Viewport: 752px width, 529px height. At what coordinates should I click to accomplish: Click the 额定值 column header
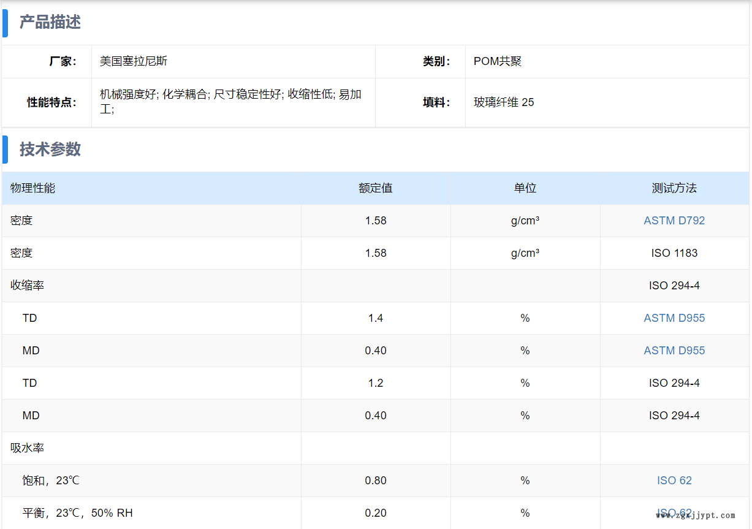(x=376, y=188)
